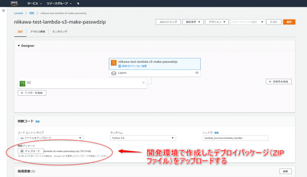The height and width of the screenshot is (177, 307).
Task: Select the 設定 tab
Action: (x=20, y=32)
